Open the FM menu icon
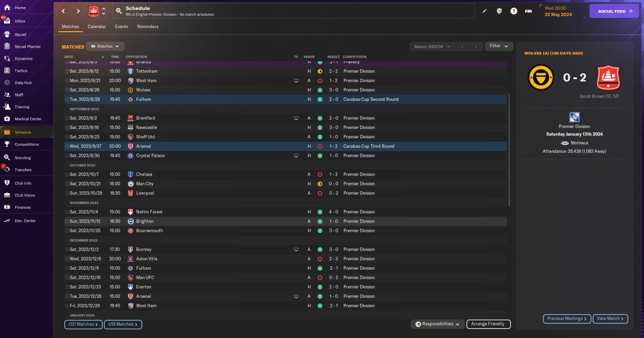644x338 pixels. tap(528, 11)
